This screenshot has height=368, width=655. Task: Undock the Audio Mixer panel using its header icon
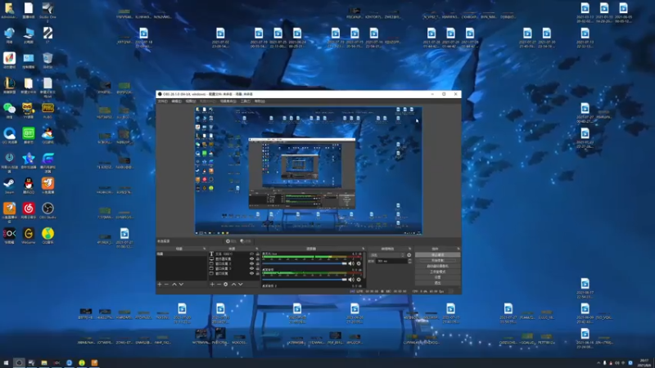pos(363,249)
